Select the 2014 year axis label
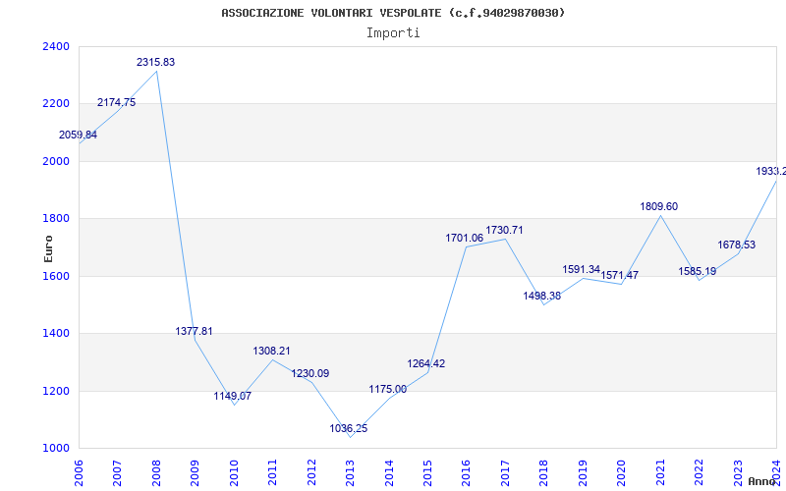Viewport: 786px width, 491px height. [389, 473]
